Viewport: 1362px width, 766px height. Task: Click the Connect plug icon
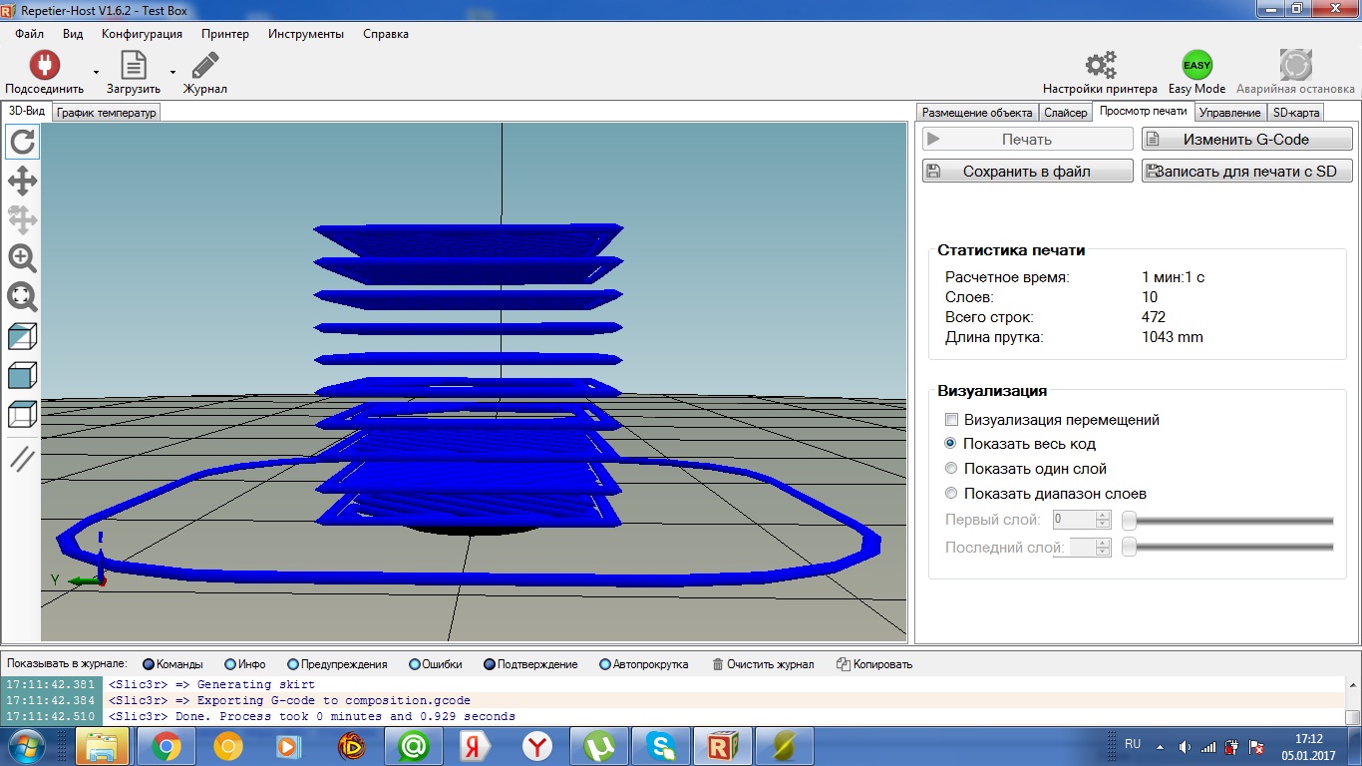44,66
